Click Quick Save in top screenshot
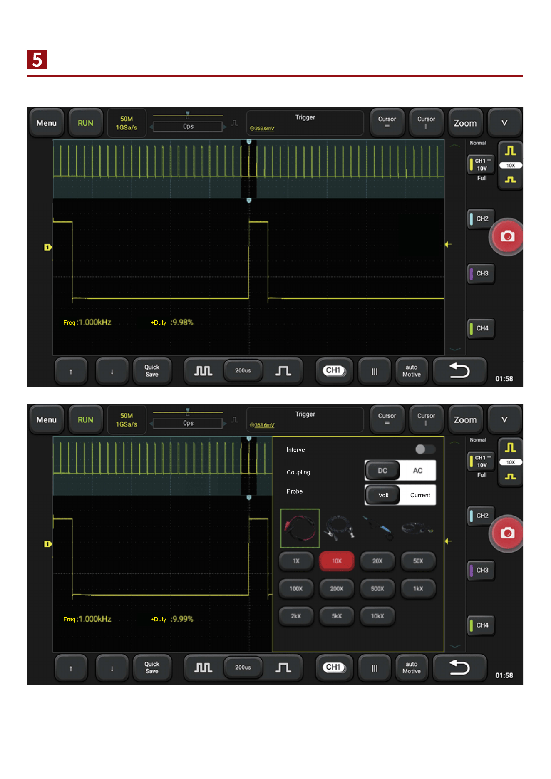551x779 pixels. click(x=152, y=371)
